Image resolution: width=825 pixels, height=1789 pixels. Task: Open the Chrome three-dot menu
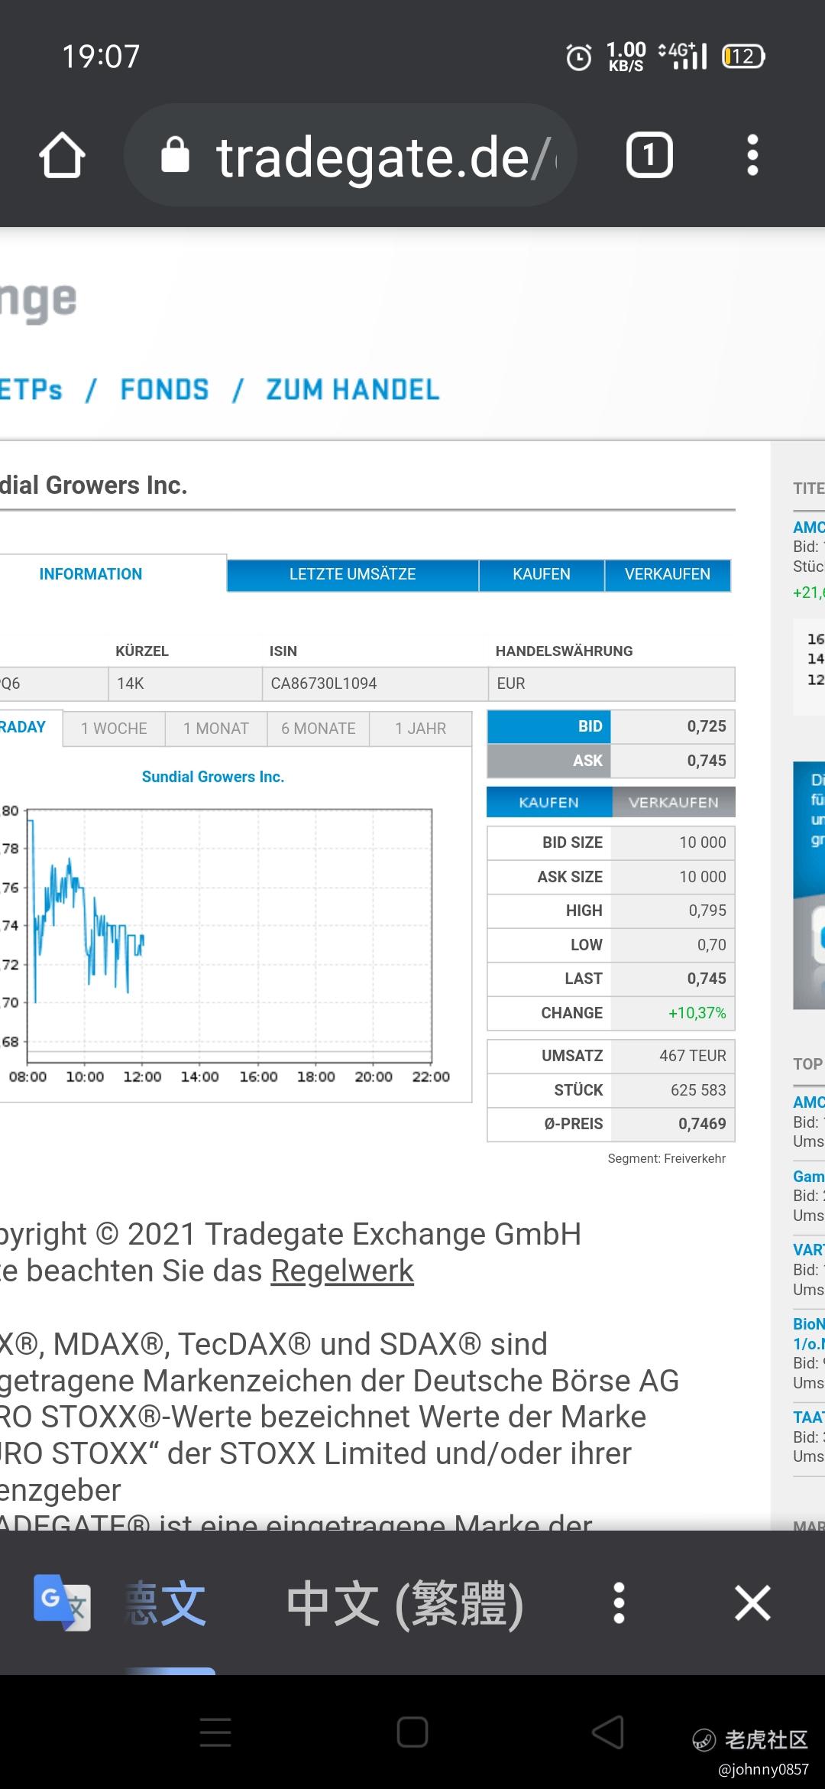(752, 155)
